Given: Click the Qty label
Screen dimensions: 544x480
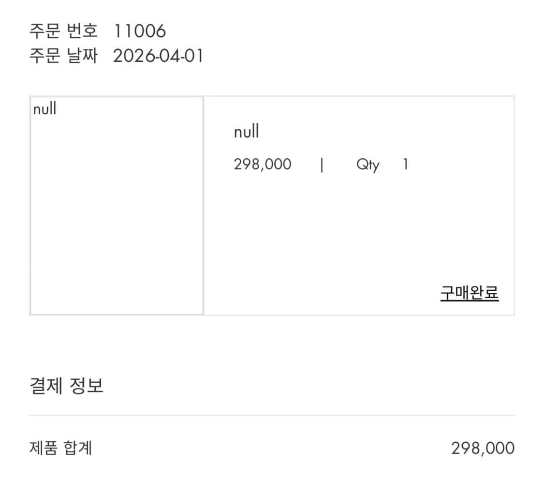Looking at the screenshot, I should 368,165.
